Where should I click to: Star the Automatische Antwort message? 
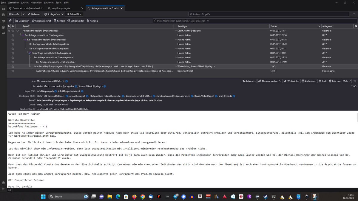pos(13,71)
